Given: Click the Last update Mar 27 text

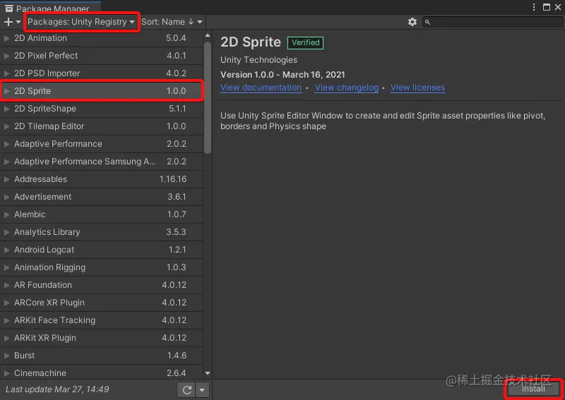Looking at the screenshot, I should (x=57, y=389).
